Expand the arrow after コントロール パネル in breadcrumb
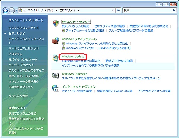 tap(56, 10)
